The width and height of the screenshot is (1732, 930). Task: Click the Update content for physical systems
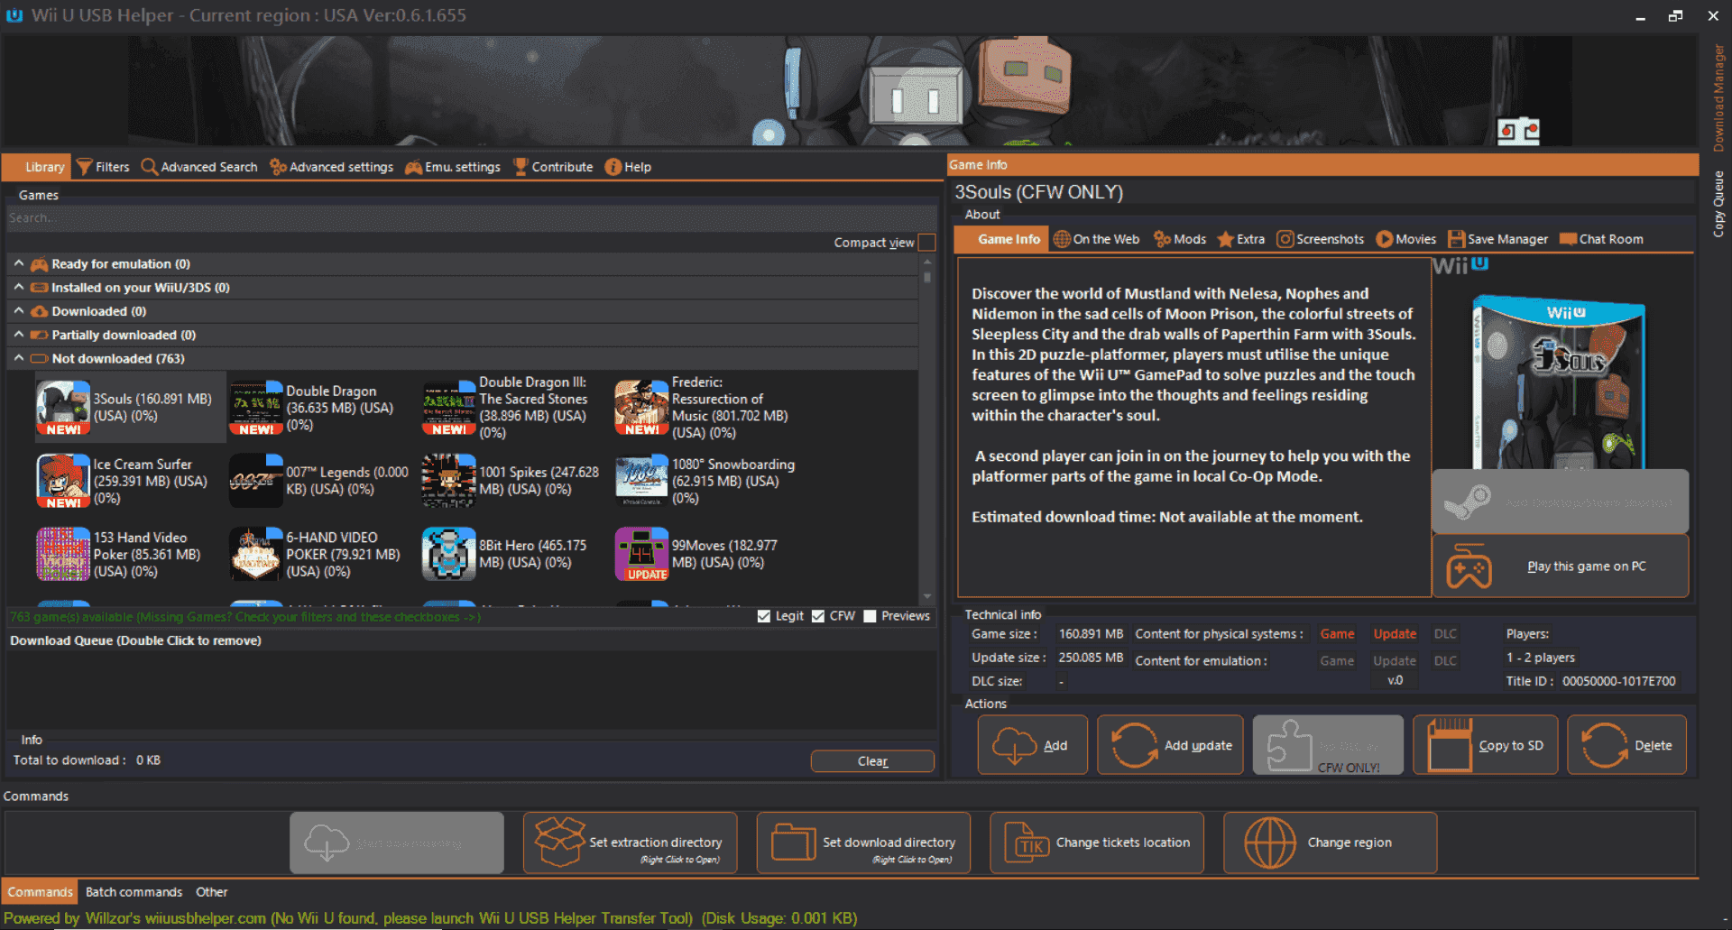coord(1395,634)
